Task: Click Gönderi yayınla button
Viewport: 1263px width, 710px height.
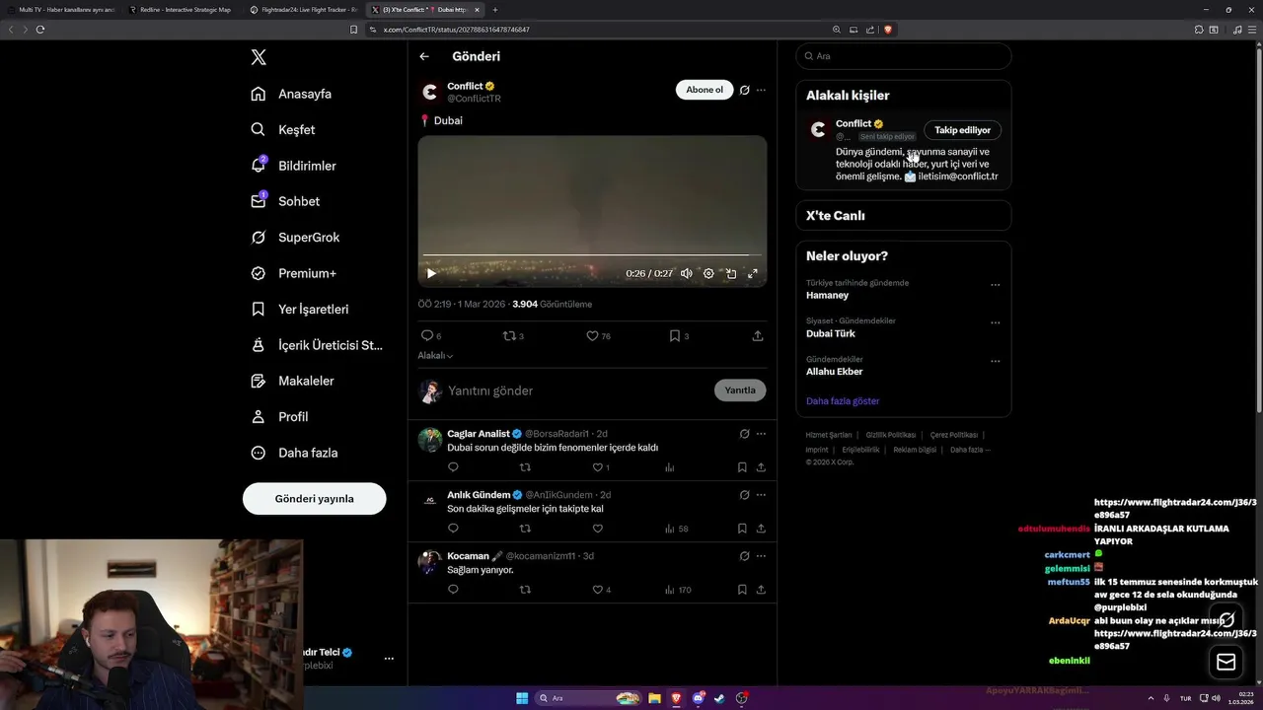Action: (x=314, y=498)
